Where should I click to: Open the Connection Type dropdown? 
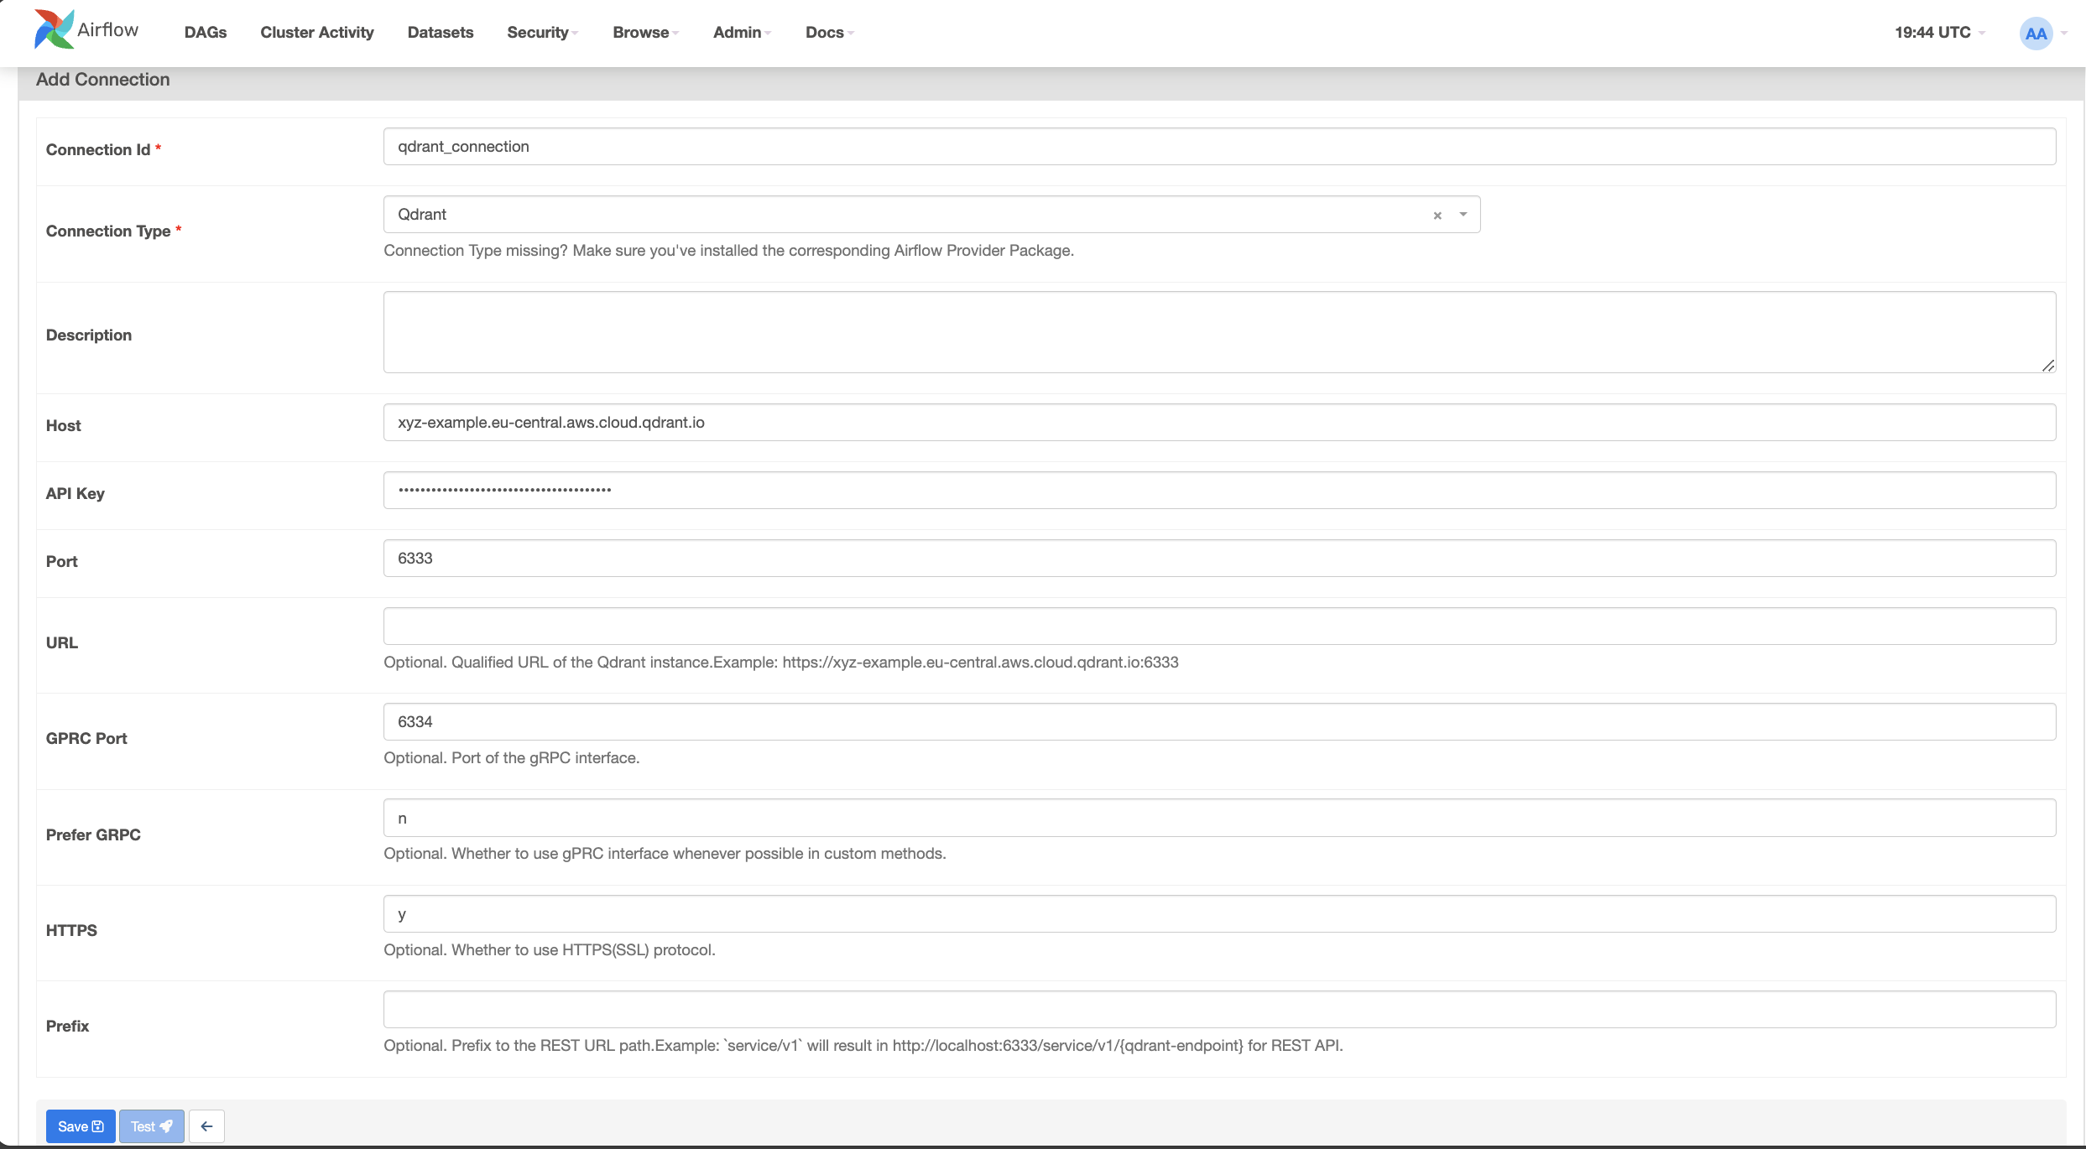[x=1463, y=214]
